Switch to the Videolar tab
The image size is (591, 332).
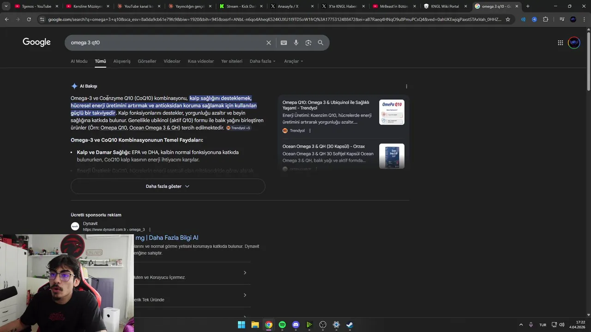(x=172, y=61)
